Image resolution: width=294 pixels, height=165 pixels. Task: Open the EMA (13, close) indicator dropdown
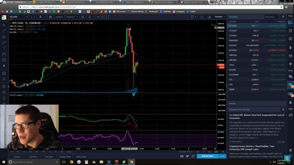(x=23, y=29)
